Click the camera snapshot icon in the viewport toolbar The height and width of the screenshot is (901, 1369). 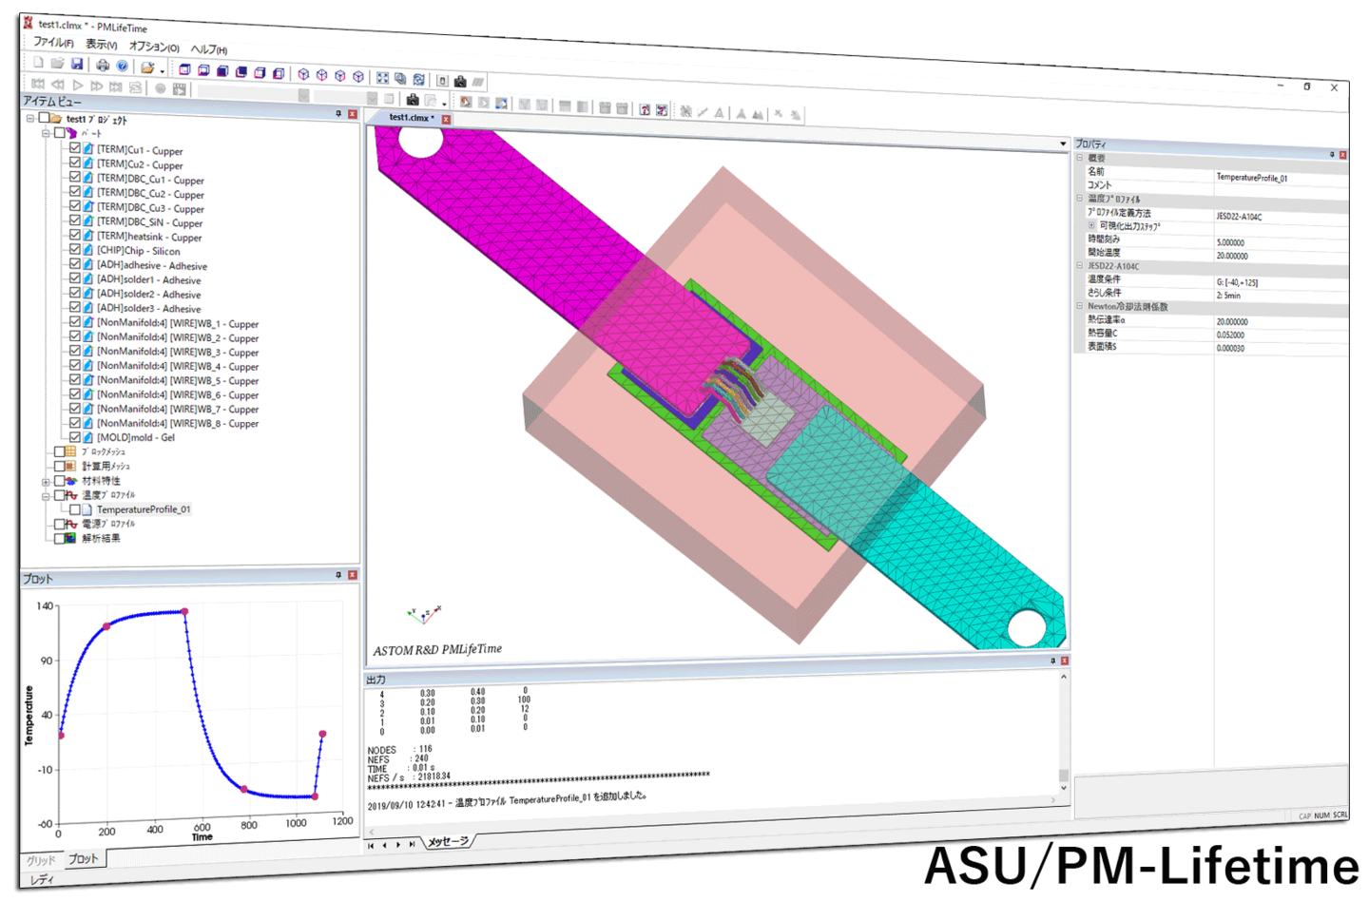(x=413, y=101)
